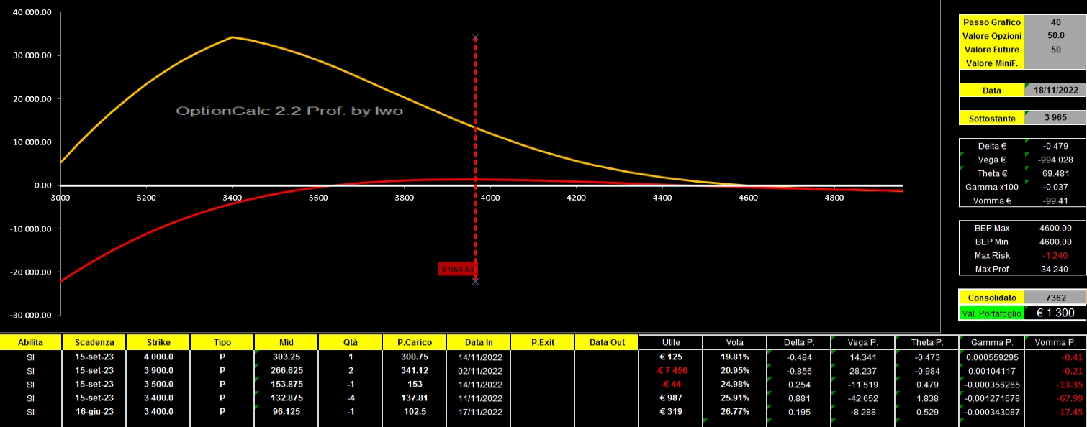Select the yellow Data label cell
The image size is (1087, 427).
(991, 90)
